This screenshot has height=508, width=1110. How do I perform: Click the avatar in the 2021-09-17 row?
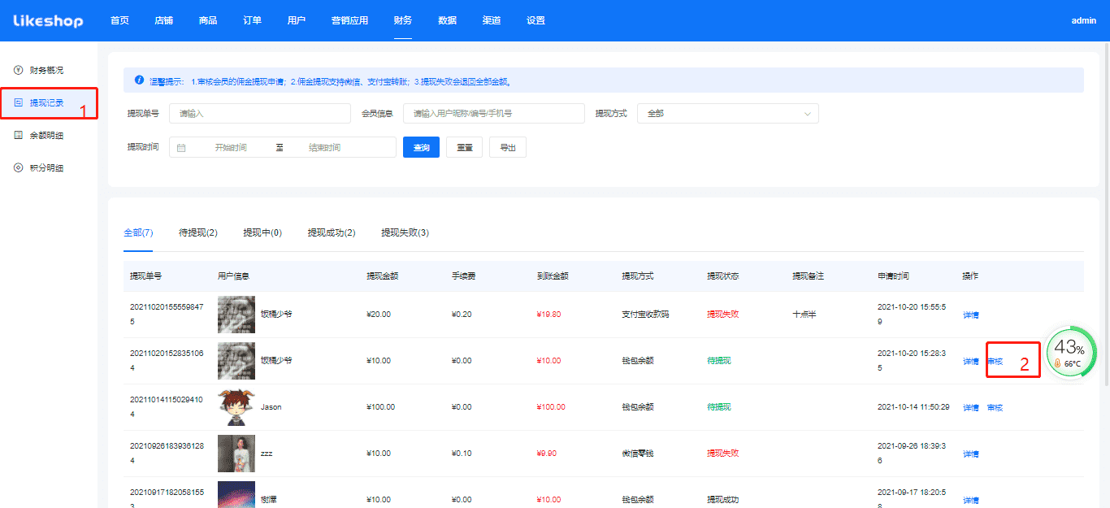[x=236, y=495]
